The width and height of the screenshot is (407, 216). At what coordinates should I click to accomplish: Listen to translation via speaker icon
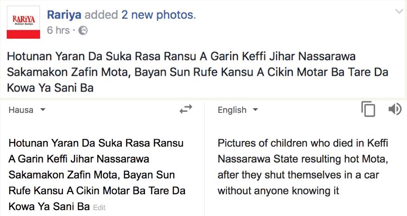(x=395, y=109)
